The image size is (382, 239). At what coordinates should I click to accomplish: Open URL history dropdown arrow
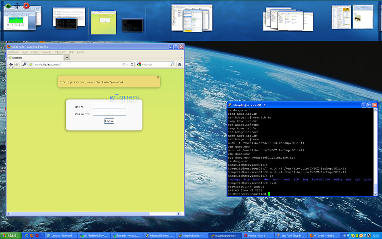coord(128,64)
